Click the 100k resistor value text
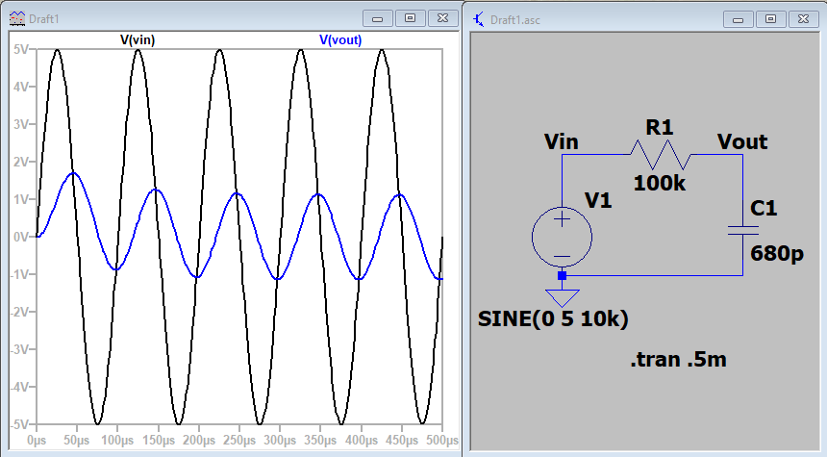 tap(659, 182)
